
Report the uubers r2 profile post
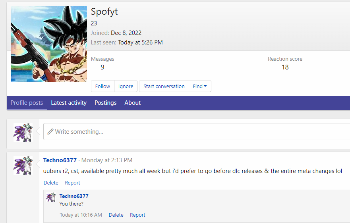(72, 183)
